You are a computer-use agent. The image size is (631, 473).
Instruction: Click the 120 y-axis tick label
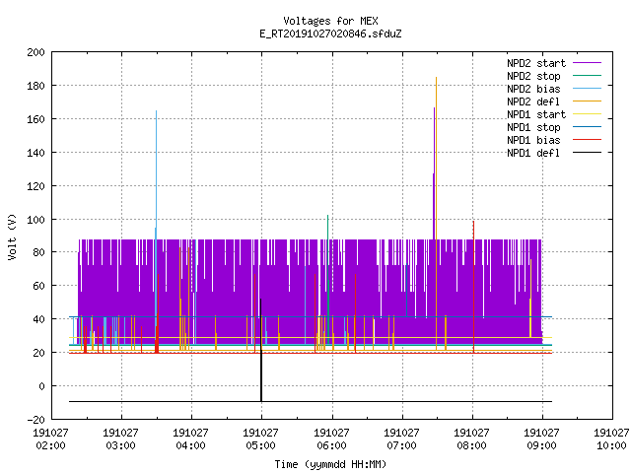pos(35,186)
